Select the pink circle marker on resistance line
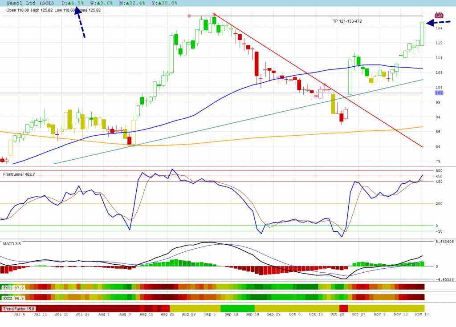The image size is (456, 327). tap(189, 16)
